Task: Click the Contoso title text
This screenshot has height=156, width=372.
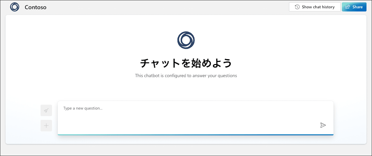Action: pos(36,7)
